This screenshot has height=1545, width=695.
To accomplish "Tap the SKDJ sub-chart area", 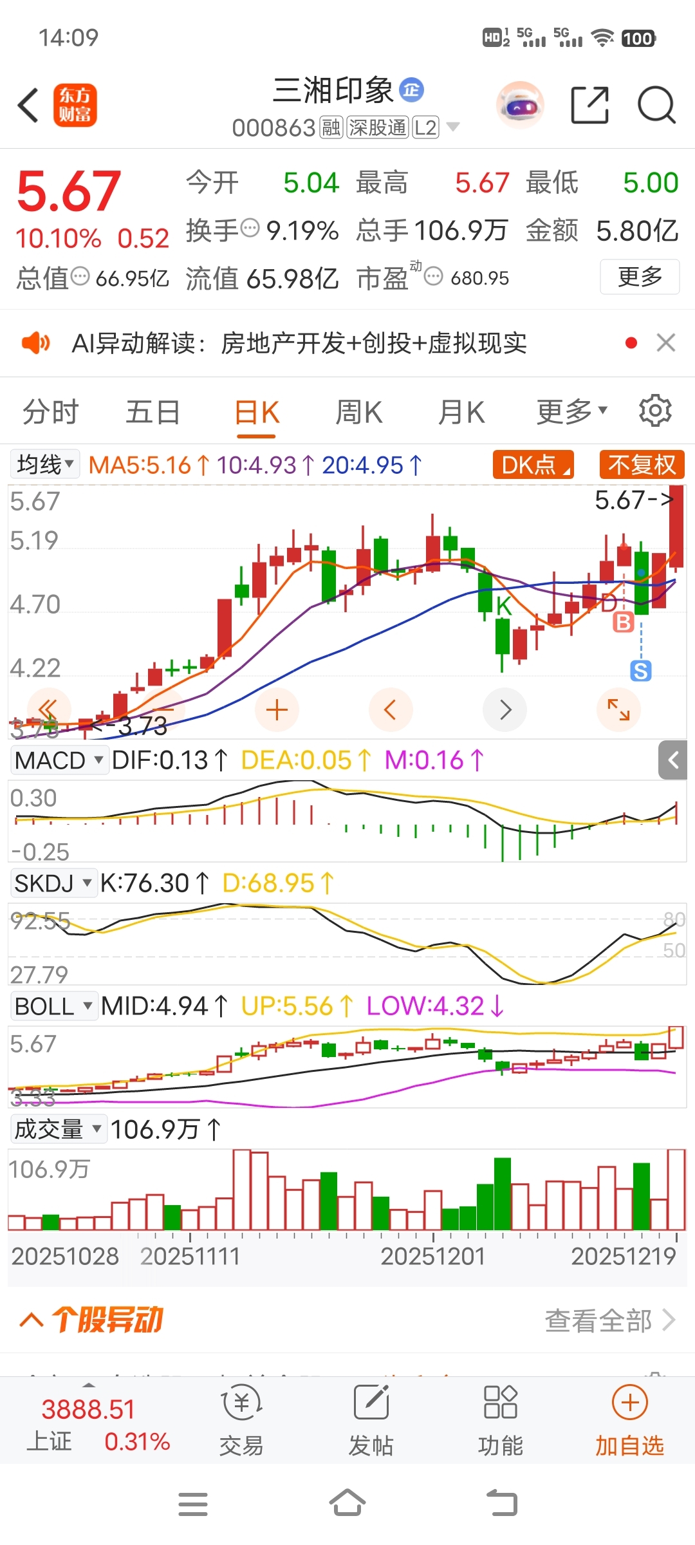I will 347,944.
